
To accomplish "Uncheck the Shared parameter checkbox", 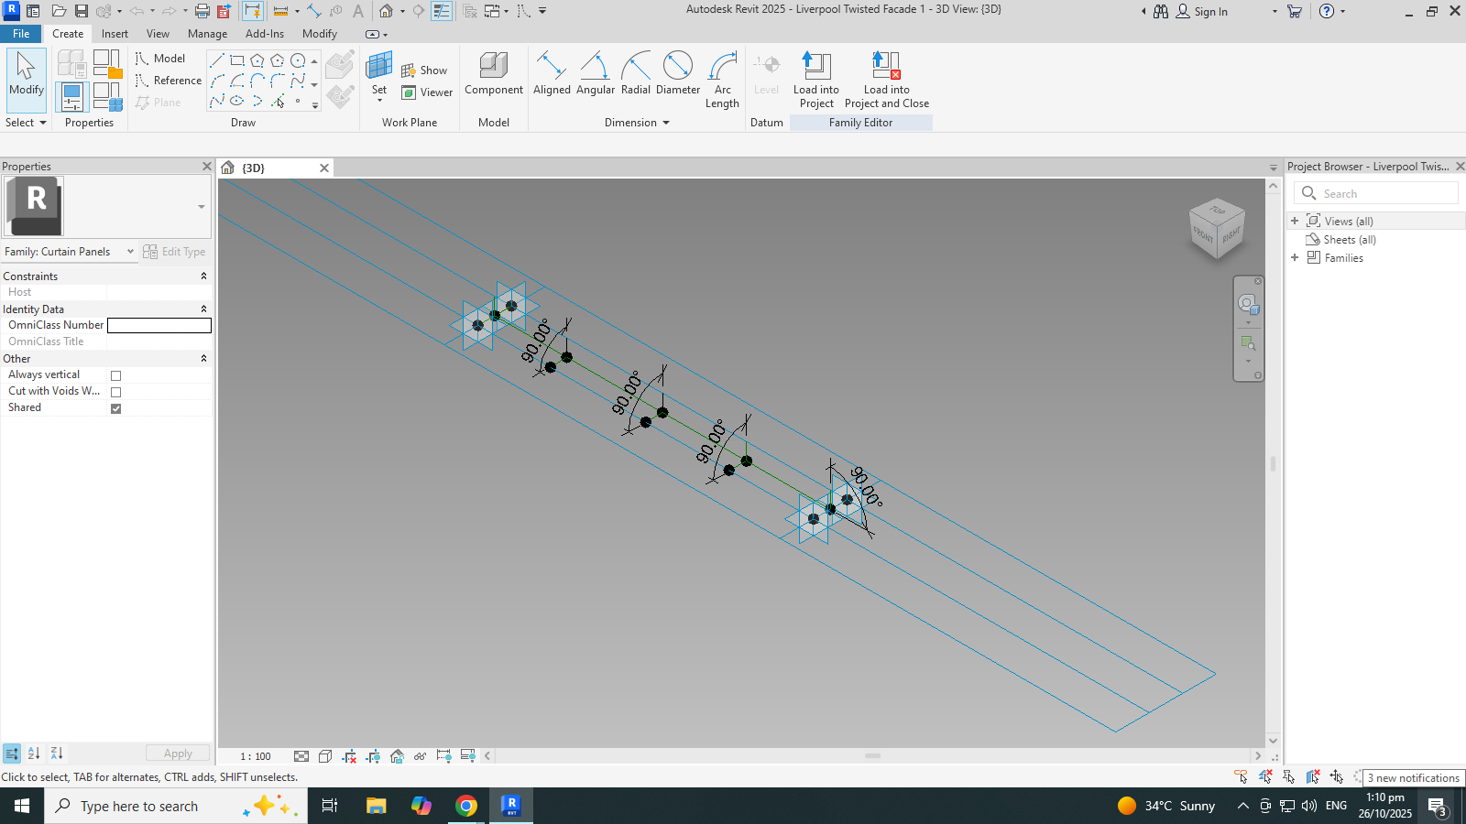I will [x=115, y=408].
